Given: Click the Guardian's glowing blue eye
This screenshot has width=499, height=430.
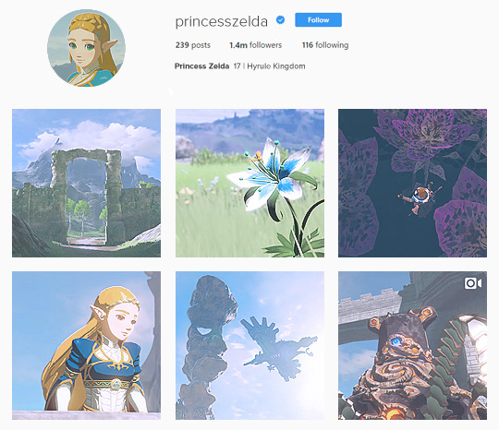Looking at the screenshot, I should click(396, 342).
